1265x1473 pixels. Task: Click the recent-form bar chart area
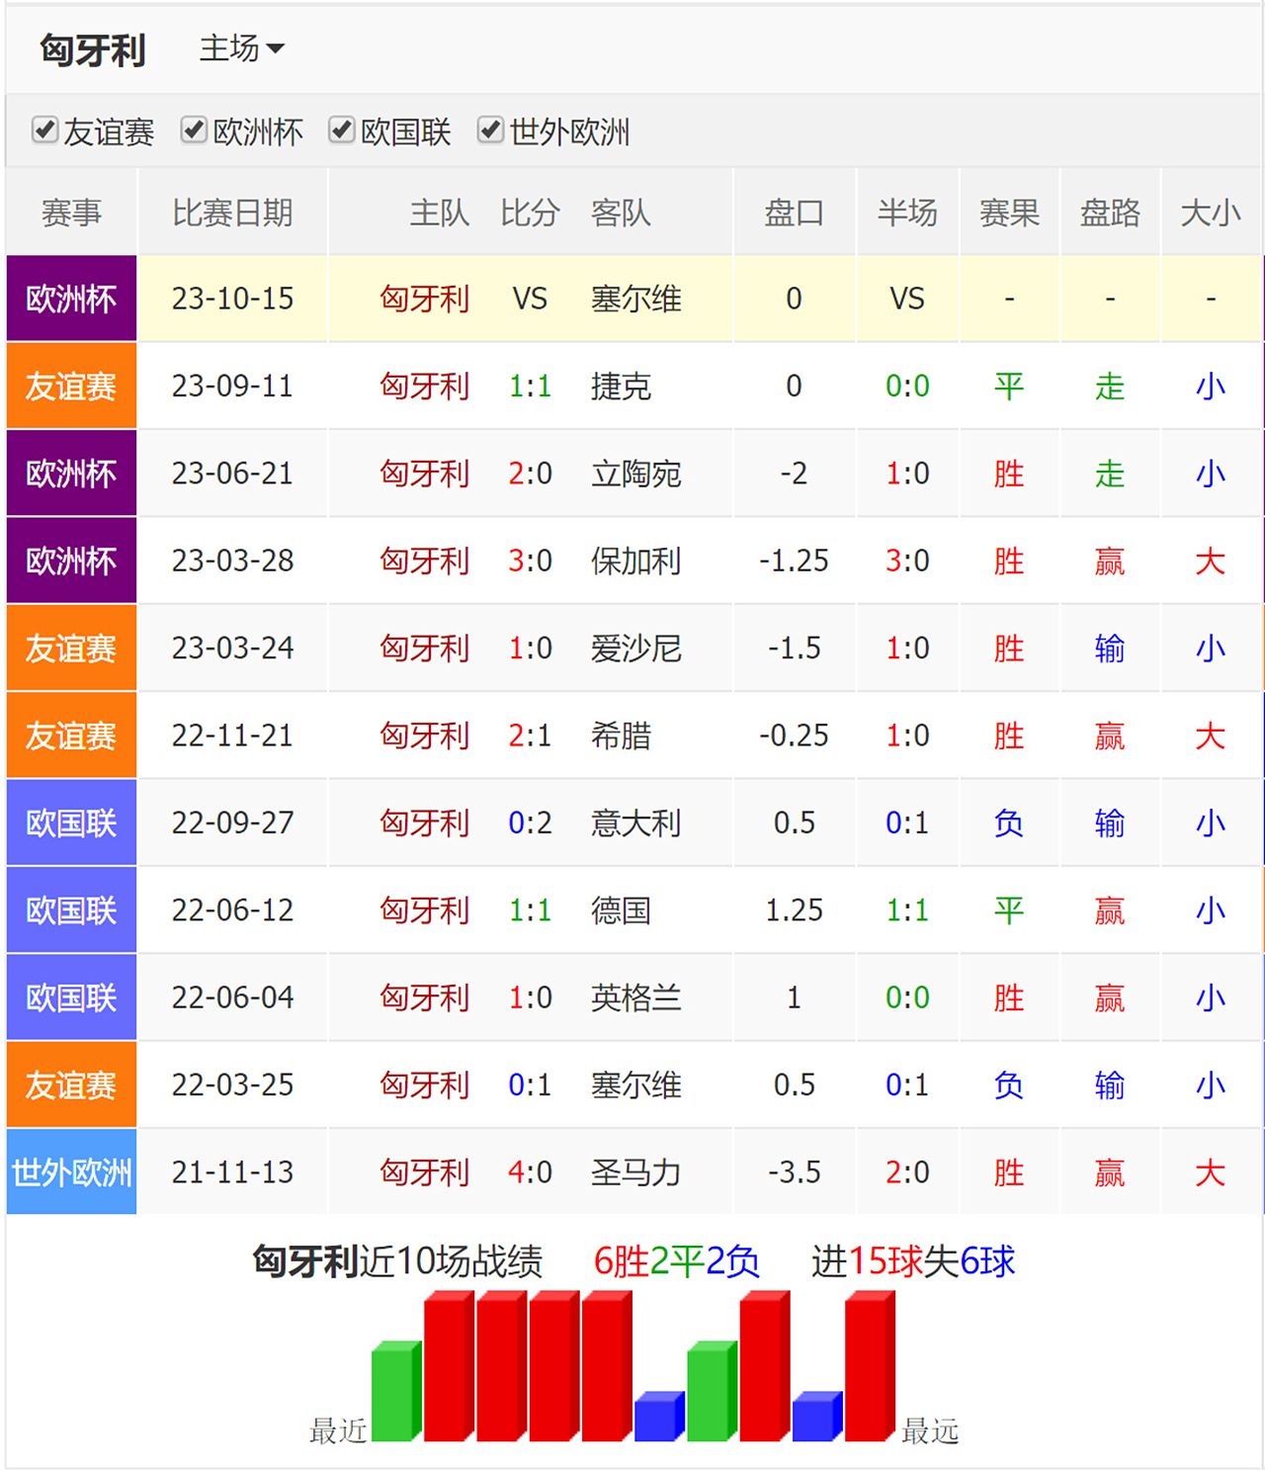632,1374
